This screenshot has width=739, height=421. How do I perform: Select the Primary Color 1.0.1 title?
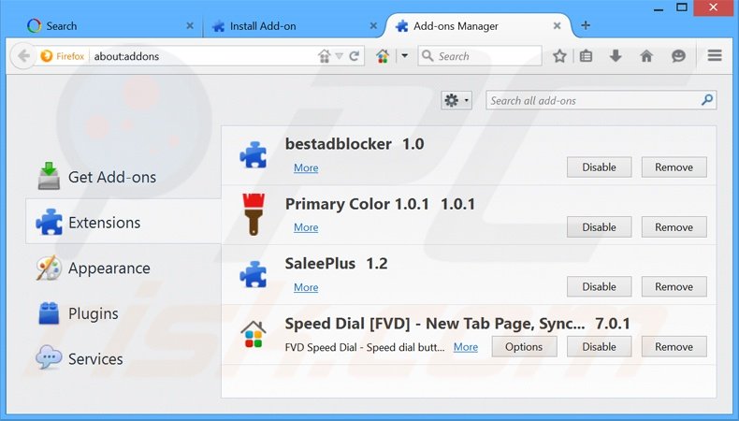coord(380,204)
